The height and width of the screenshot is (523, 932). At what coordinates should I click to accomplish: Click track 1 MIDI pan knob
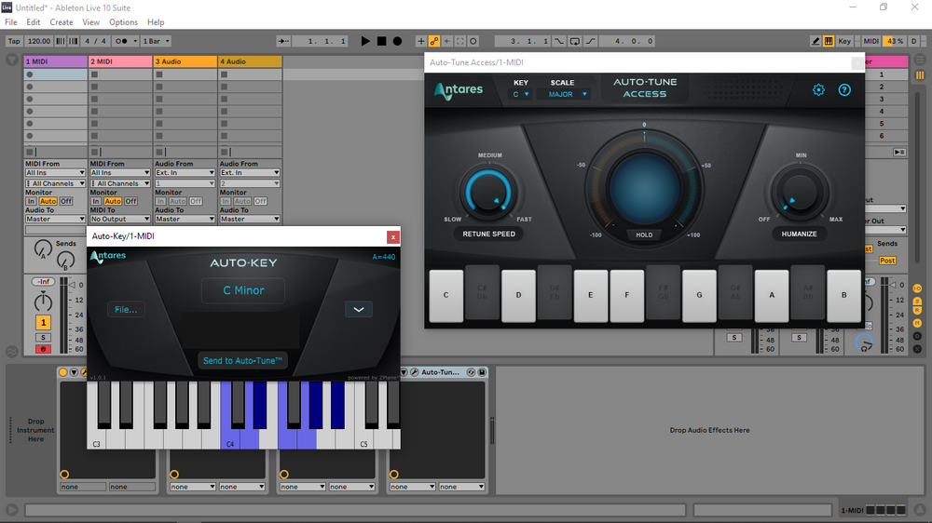[x=43, y=302]
